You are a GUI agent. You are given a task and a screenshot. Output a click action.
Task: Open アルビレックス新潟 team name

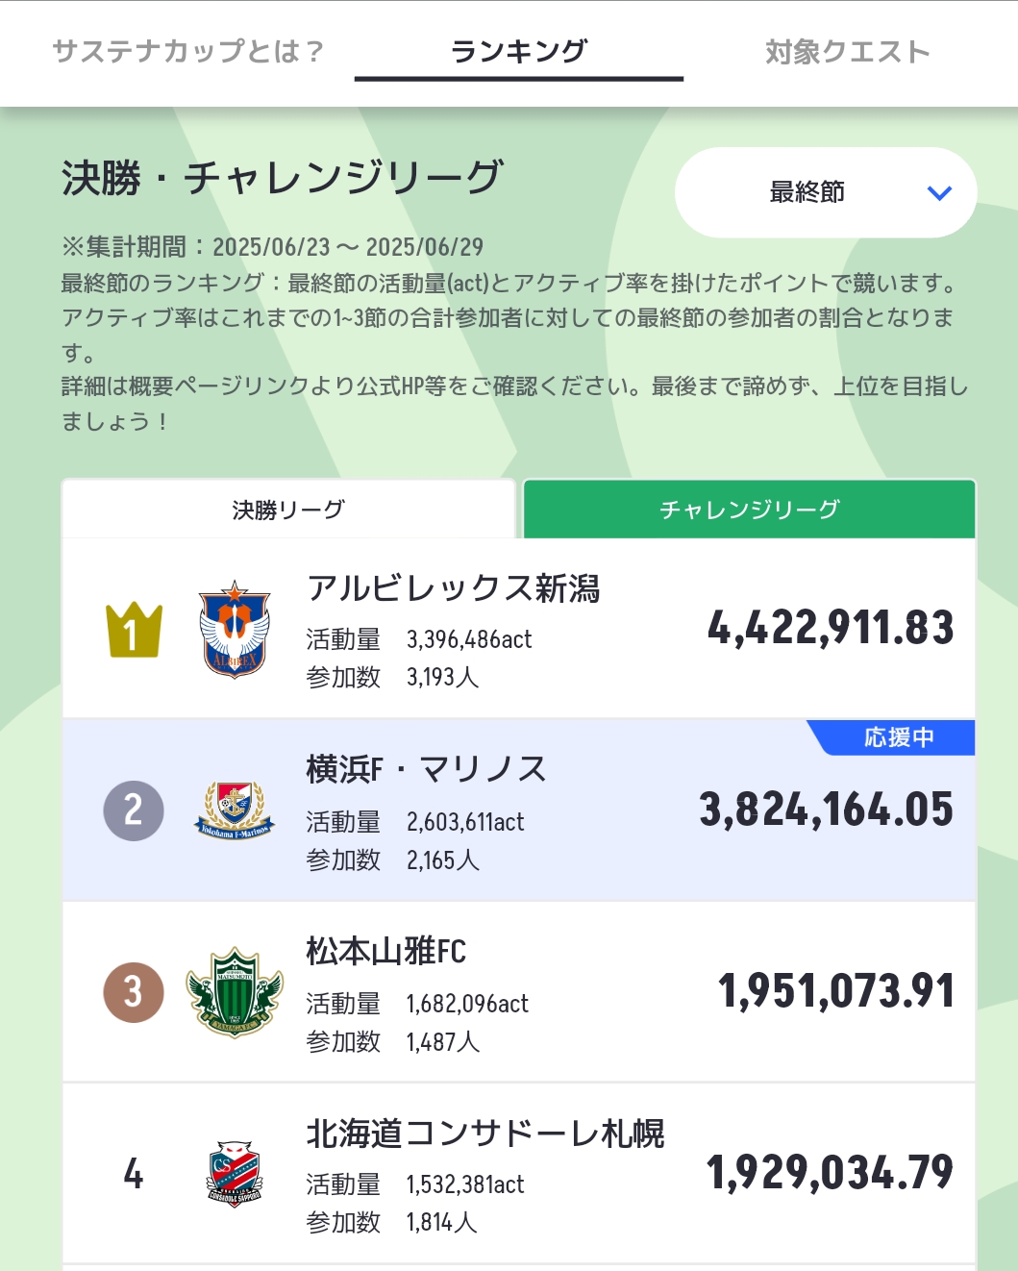(x=453, y=587)
